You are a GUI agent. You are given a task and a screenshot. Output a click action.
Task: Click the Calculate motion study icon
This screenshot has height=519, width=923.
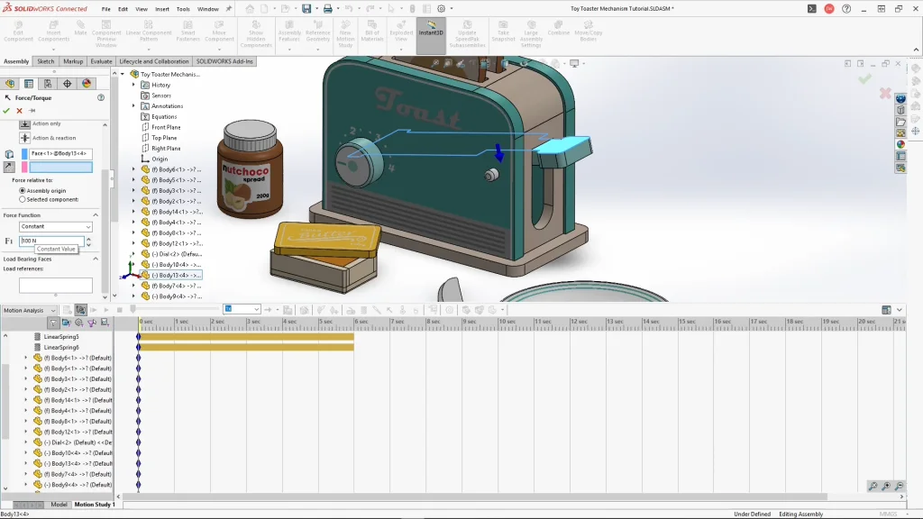click(x=68, y=310)
